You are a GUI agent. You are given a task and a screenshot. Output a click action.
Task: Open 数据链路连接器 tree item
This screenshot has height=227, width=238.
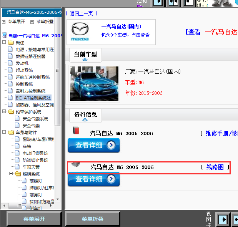click(30, 56)
